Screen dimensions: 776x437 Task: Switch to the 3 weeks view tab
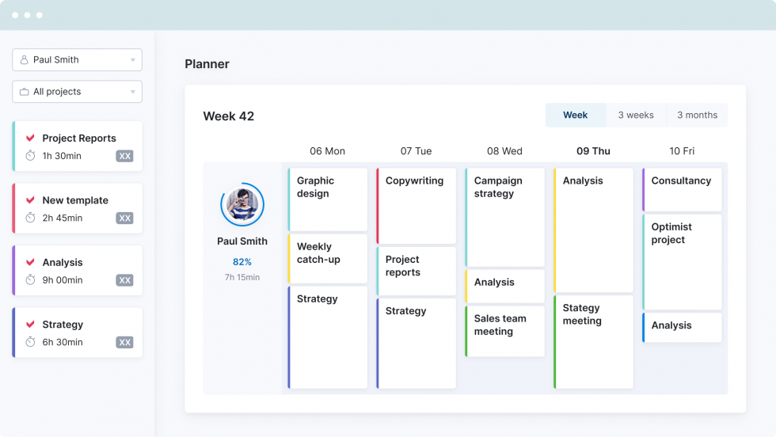636,115
